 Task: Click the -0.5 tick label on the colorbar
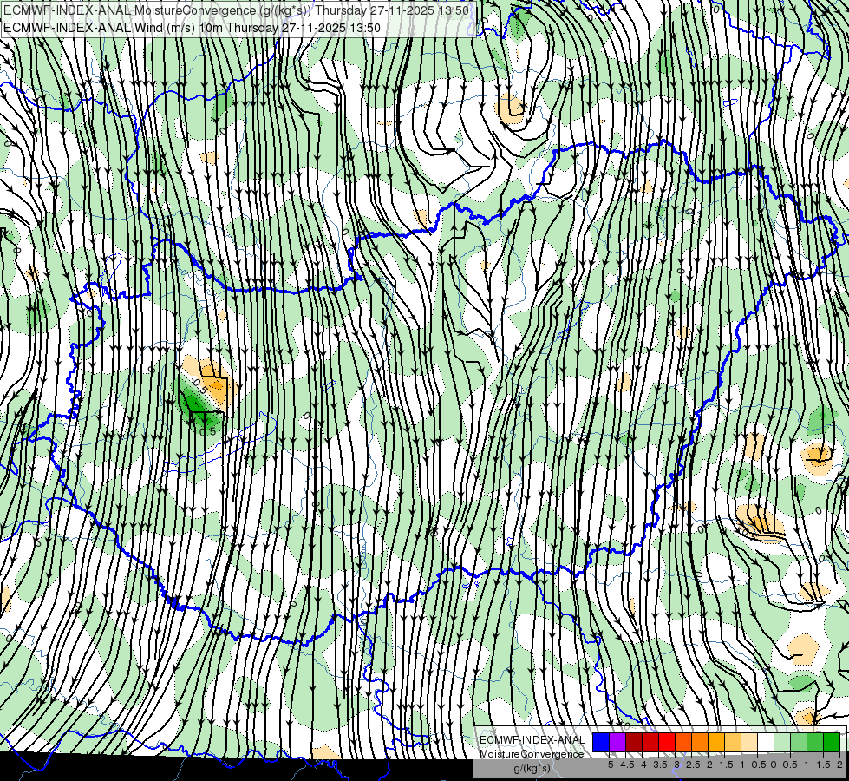coord(757,765)
